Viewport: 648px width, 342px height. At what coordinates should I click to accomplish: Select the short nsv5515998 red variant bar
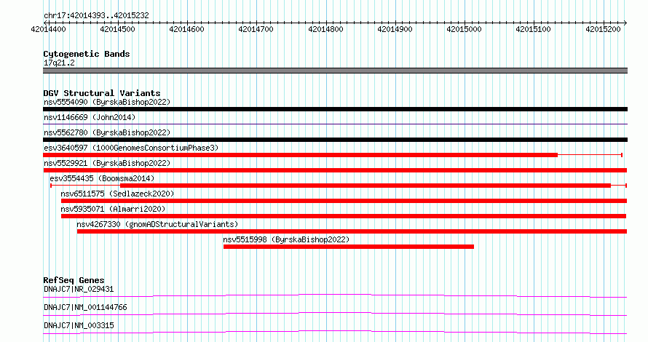(x=349, y=247)
